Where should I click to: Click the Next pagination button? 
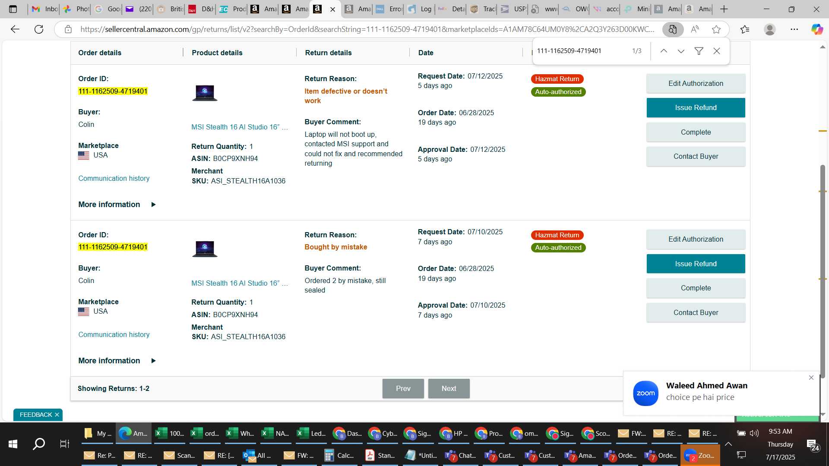pyautogui.click(x=449, y=388)
